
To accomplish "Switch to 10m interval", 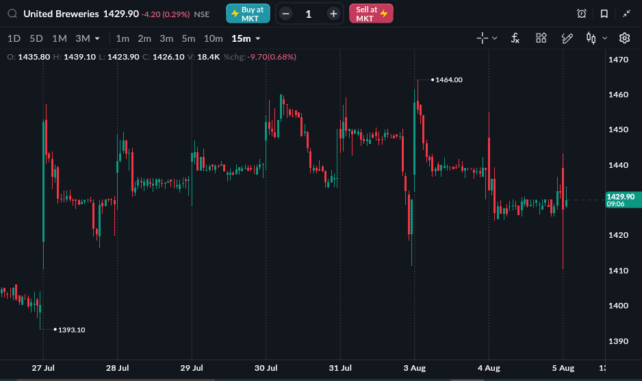I will 214,38.
